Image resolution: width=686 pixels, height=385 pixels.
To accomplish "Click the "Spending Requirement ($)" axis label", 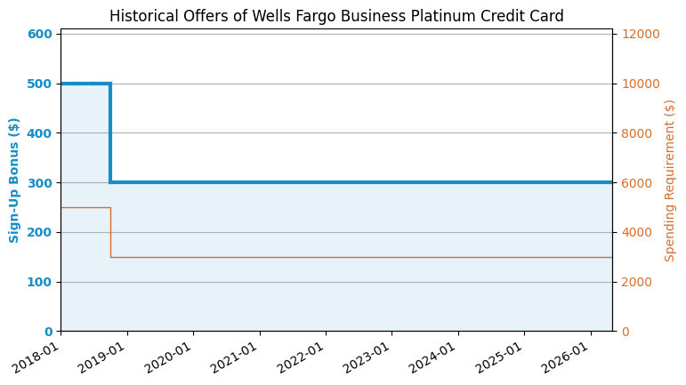I will [670, 180].
